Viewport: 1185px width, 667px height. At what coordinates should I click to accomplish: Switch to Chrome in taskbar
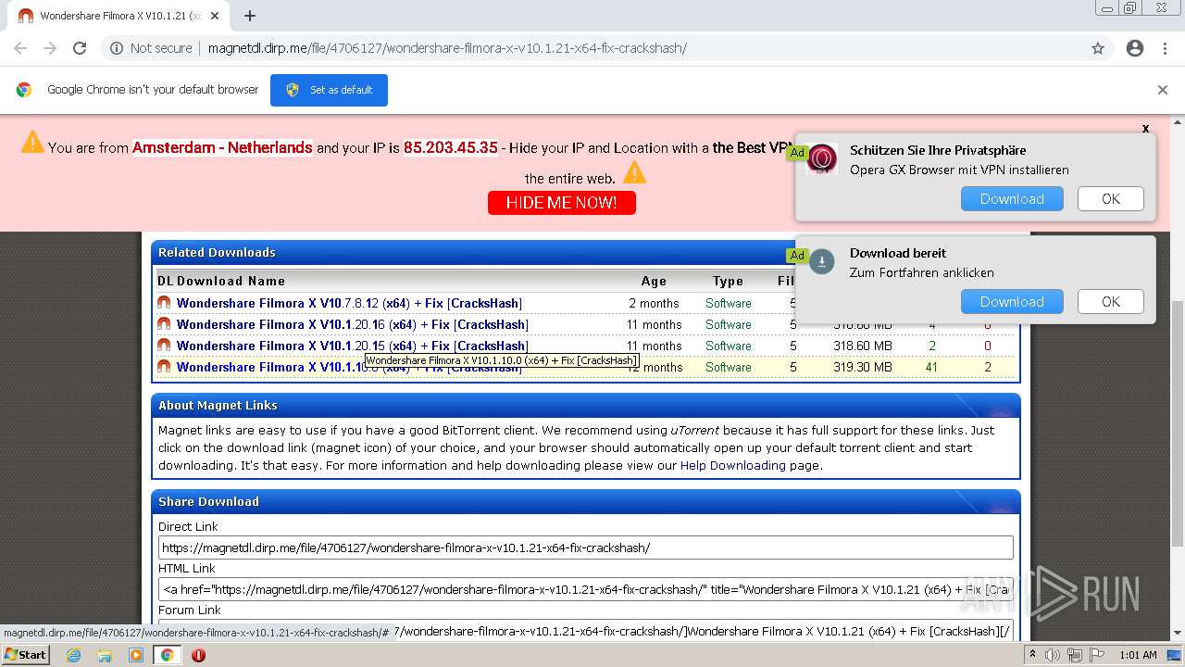(x=168, y=655)
